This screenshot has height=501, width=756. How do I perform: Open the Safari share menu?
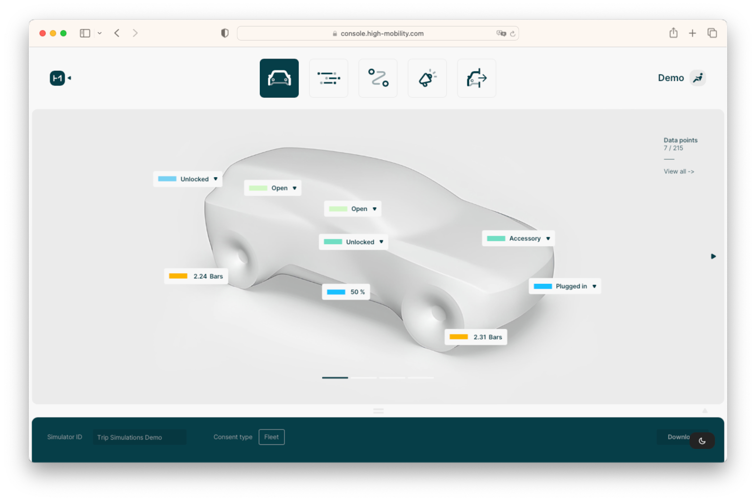673,33
